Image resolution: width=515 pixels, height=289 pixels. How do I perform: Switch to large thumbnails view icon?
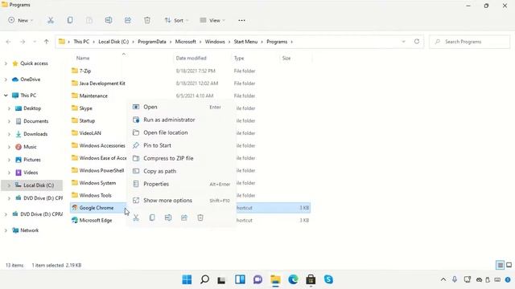(509, 265)
